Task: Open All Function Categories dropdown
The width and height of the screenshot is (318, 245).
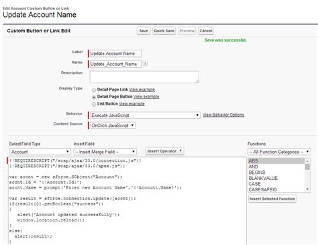Action: click(279, 152)
